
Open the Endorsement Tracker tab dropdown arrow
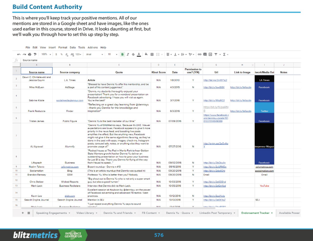(272, 213)
